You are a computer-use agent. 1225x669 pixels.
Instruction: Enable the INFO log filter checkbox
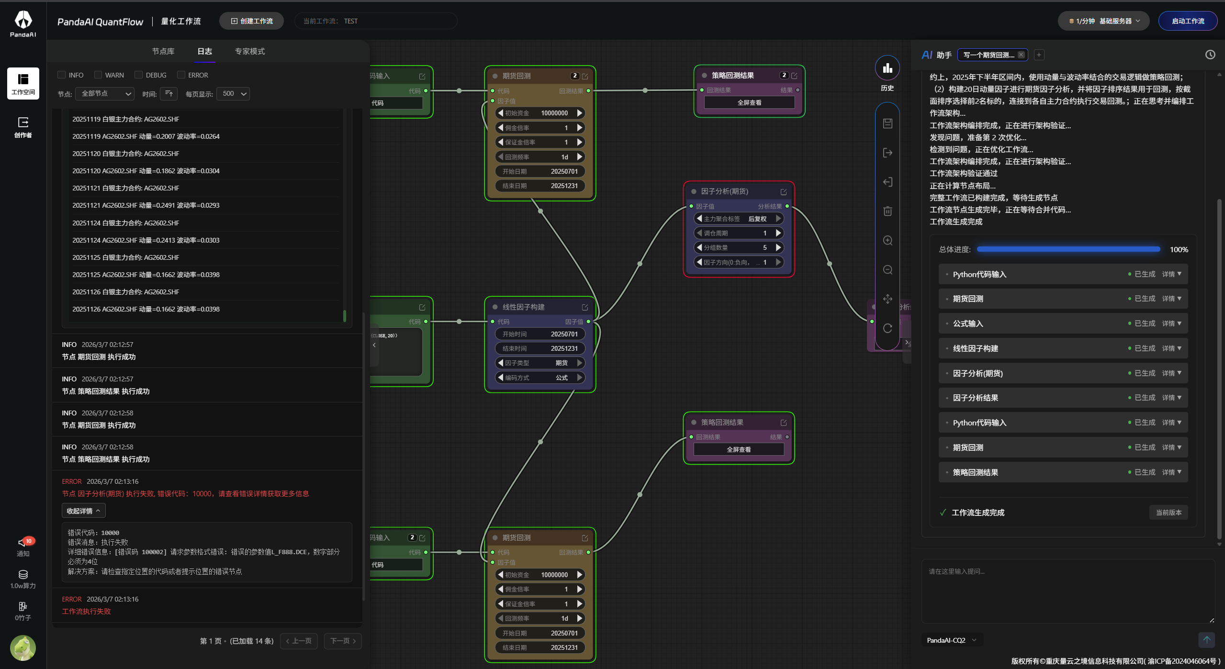tap(61, 75)
